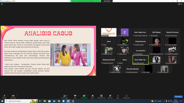Screen dimensions: 184x103
Task: Open File Explorer from taskbar
Action: pyautogui.click(x=45, y=101)
